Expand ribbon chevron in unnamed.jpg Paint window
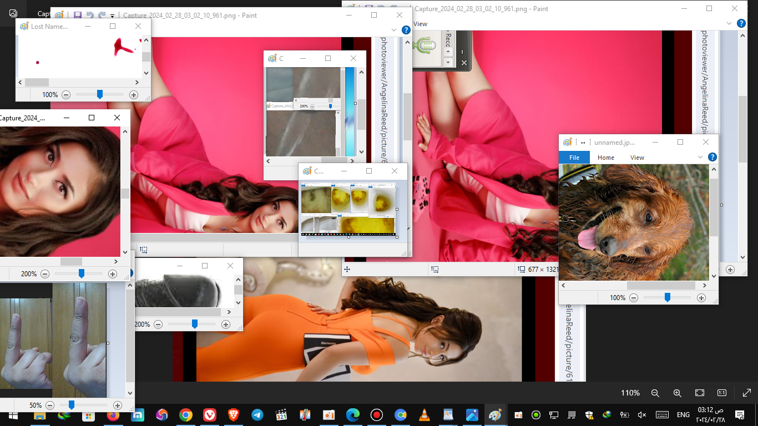This screenshot has height=426, width=758. (700, 158)
